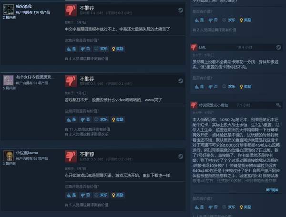The image size is (286, 217).
Task: Open 小完熊kuma's profile via username
Action: coord(27,153)
